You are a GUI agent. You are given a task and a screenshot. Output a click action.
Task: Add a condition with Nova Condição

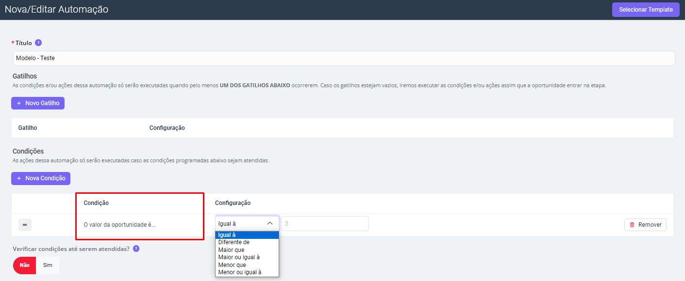[41, 178]
